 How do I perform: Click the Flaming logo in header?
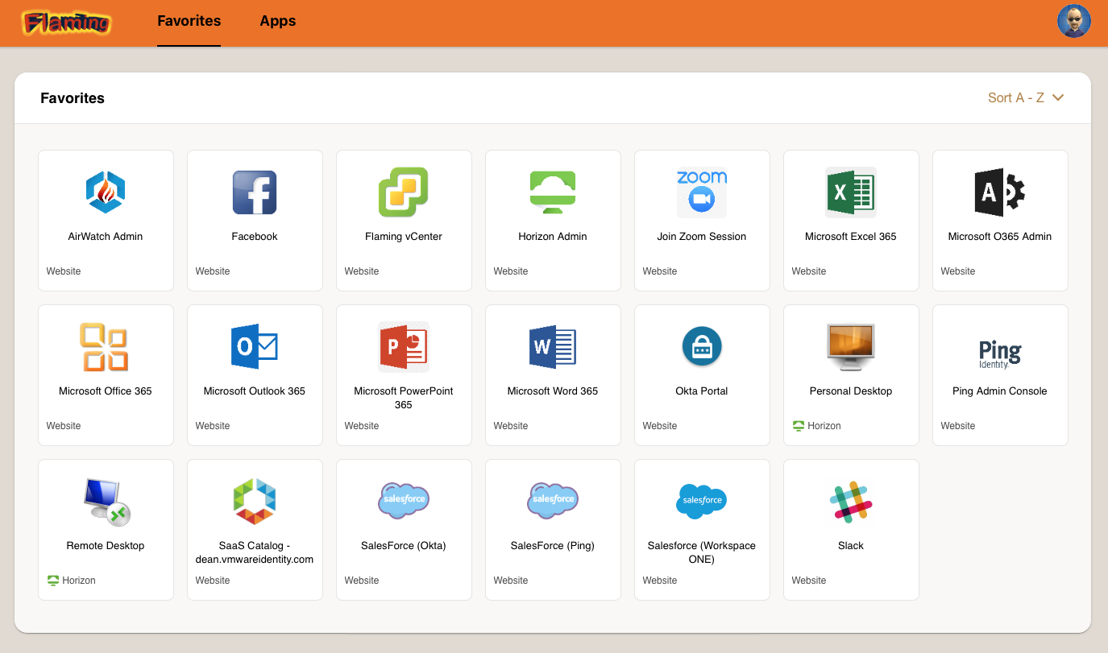[67, 23]
